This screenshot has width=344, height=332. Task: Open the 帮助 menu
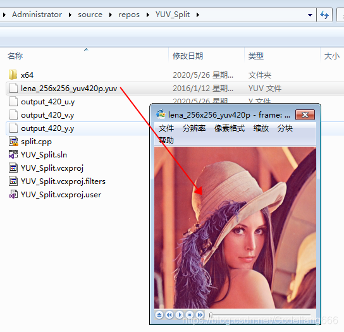166,140
